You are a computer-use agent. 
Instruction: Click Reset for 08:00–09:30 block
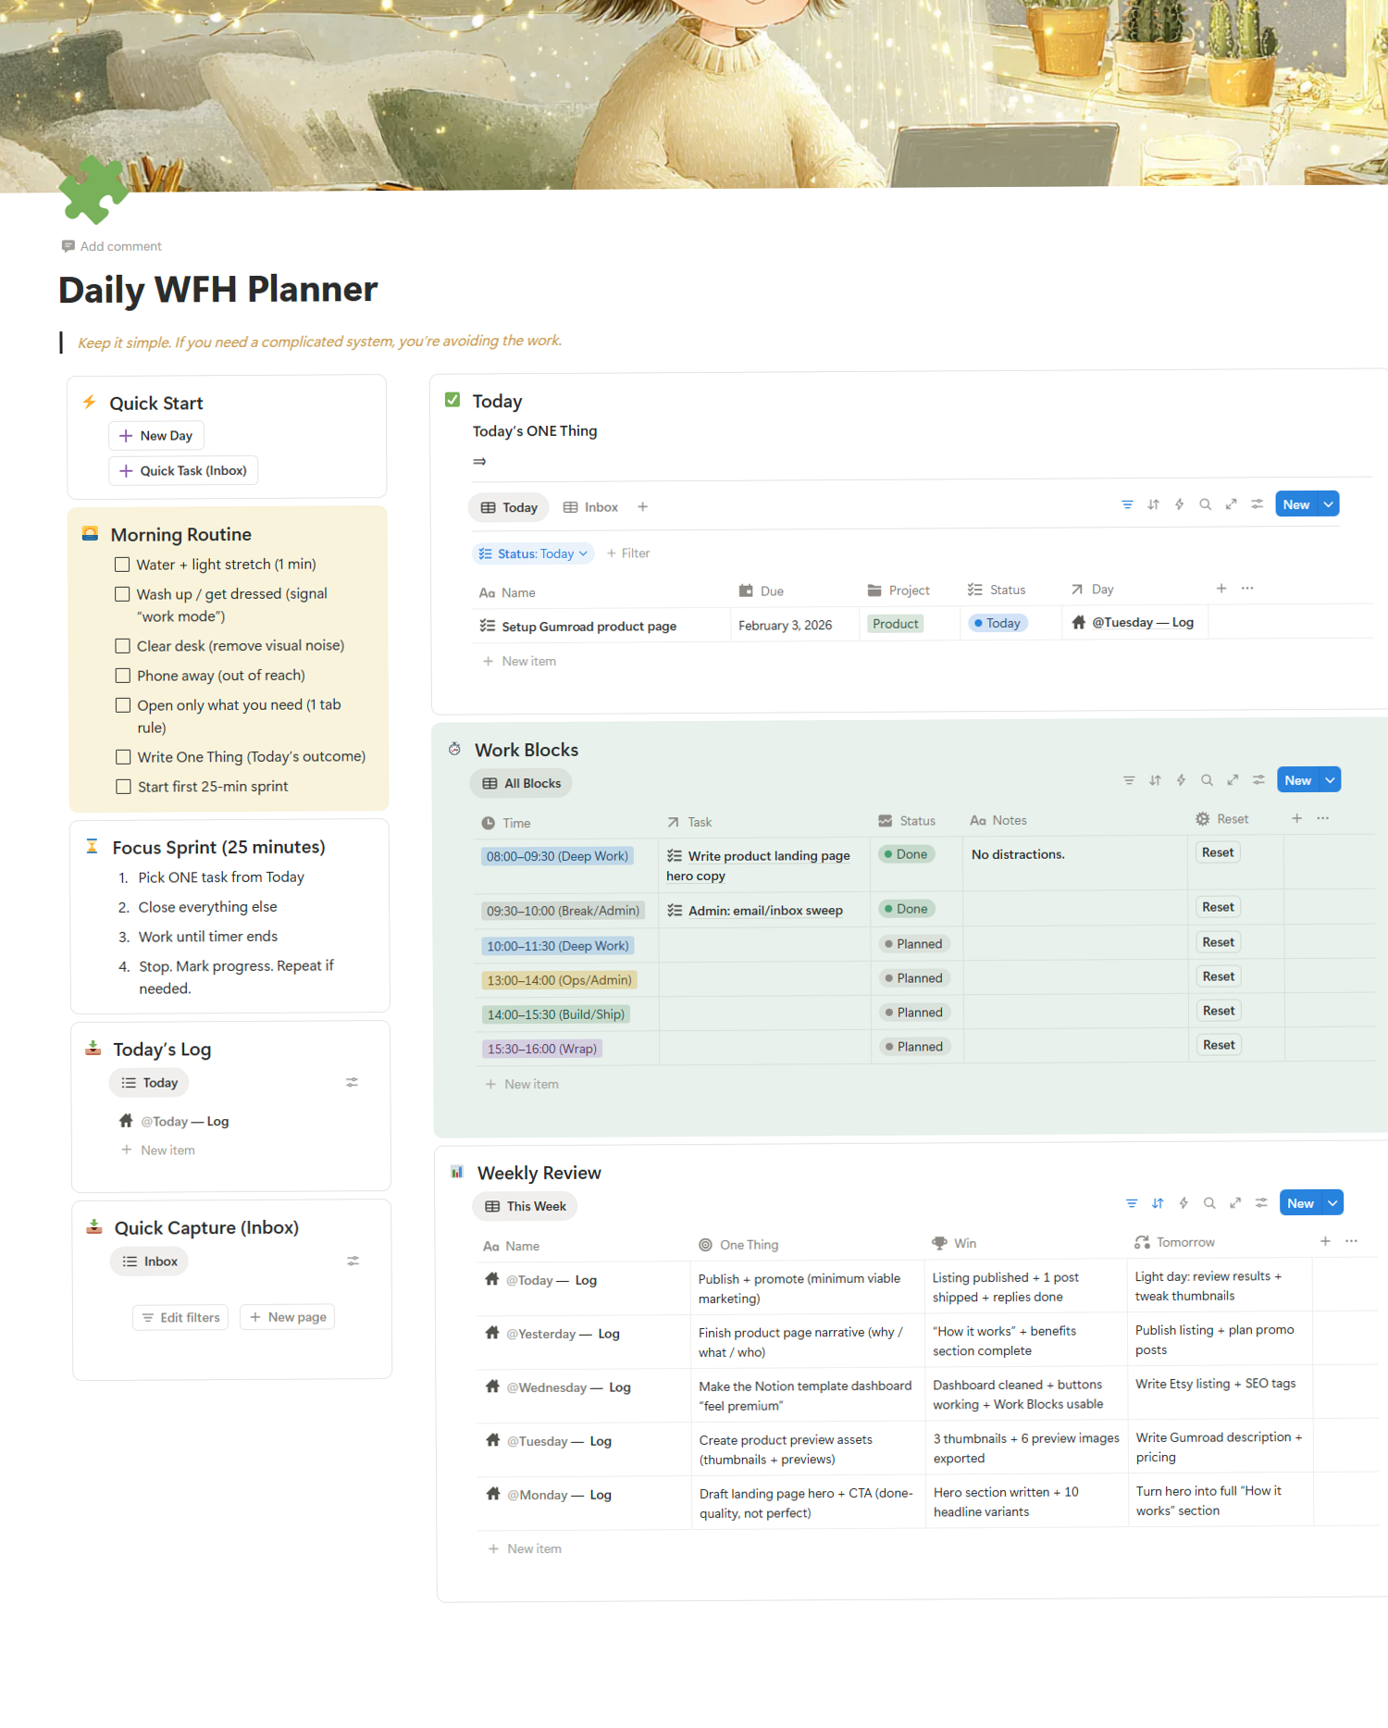click(1218, 852)
